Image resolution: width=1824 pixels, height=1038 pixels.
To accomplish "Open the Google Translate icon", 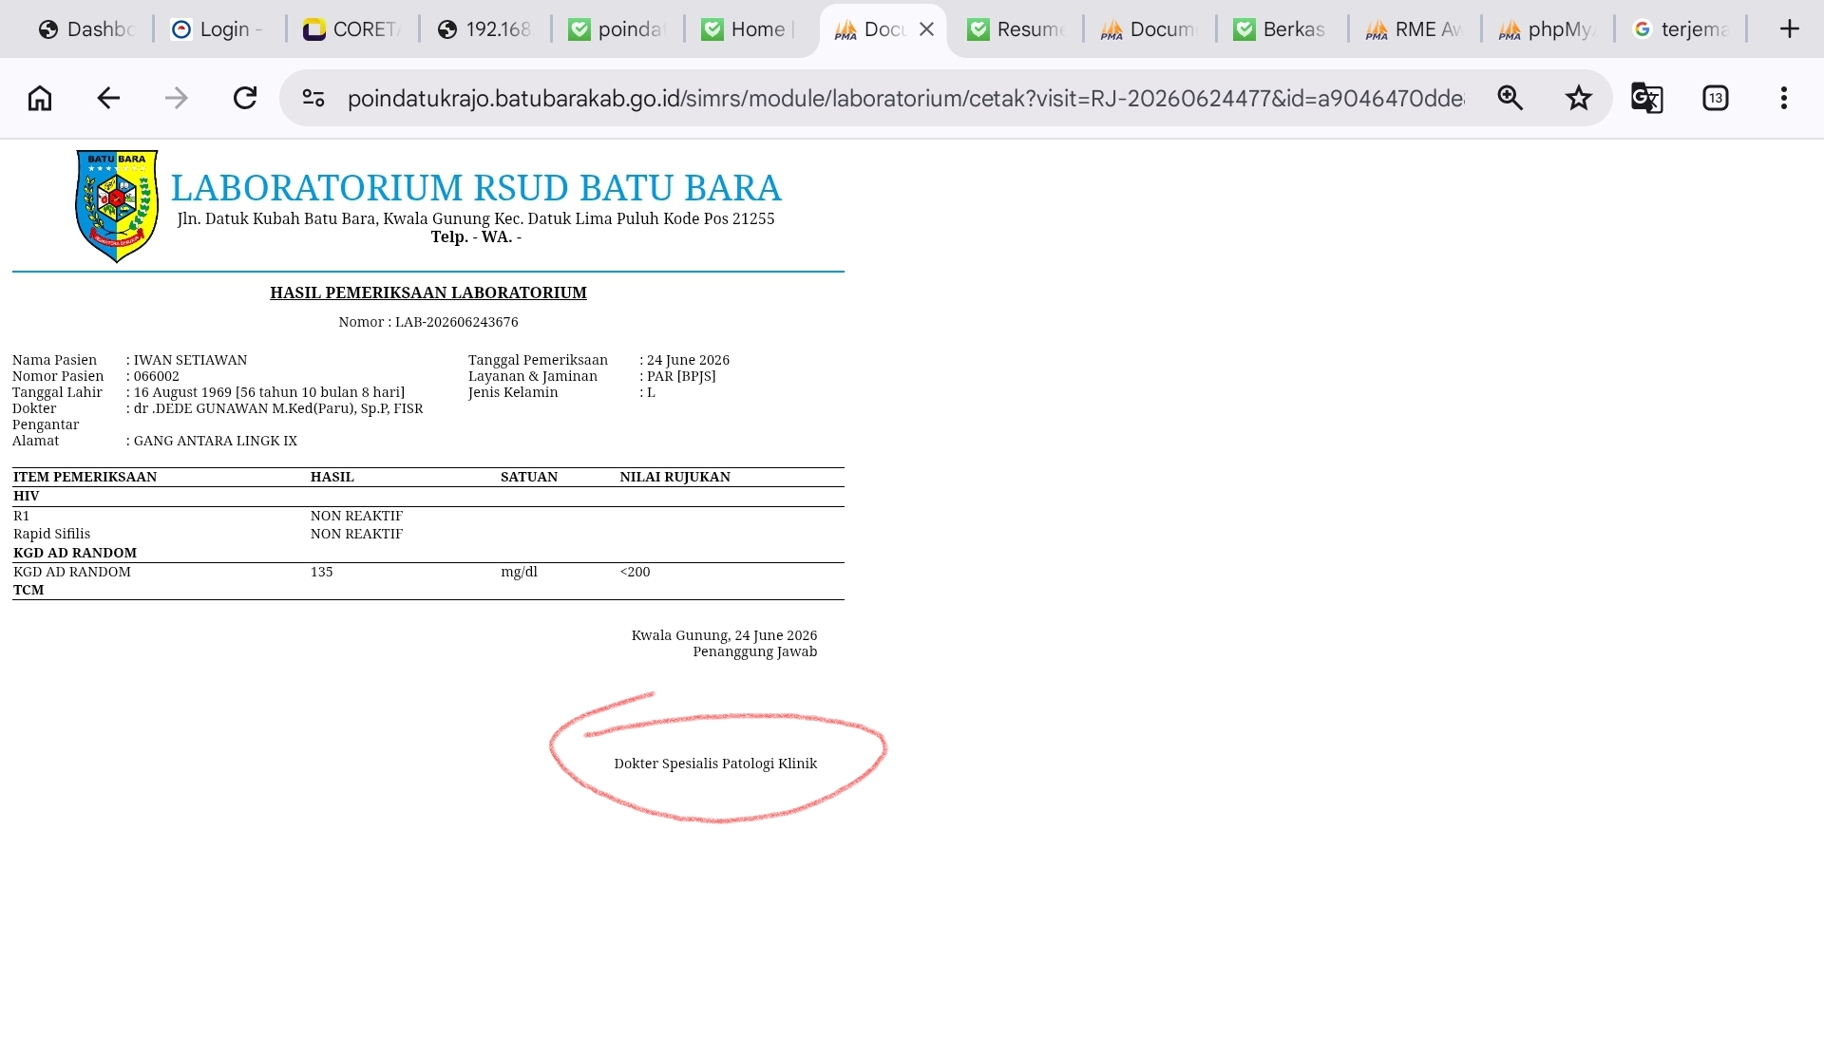I will point(1647,98).
